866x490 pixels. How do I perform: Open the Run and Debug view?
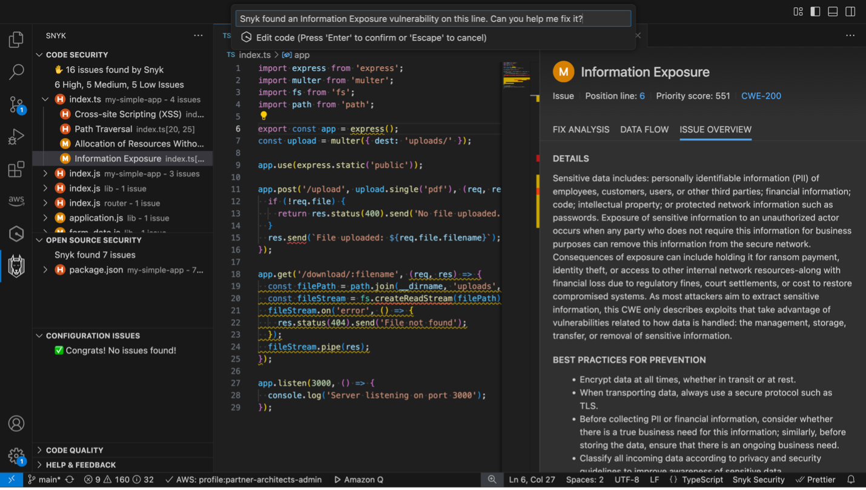16,136
